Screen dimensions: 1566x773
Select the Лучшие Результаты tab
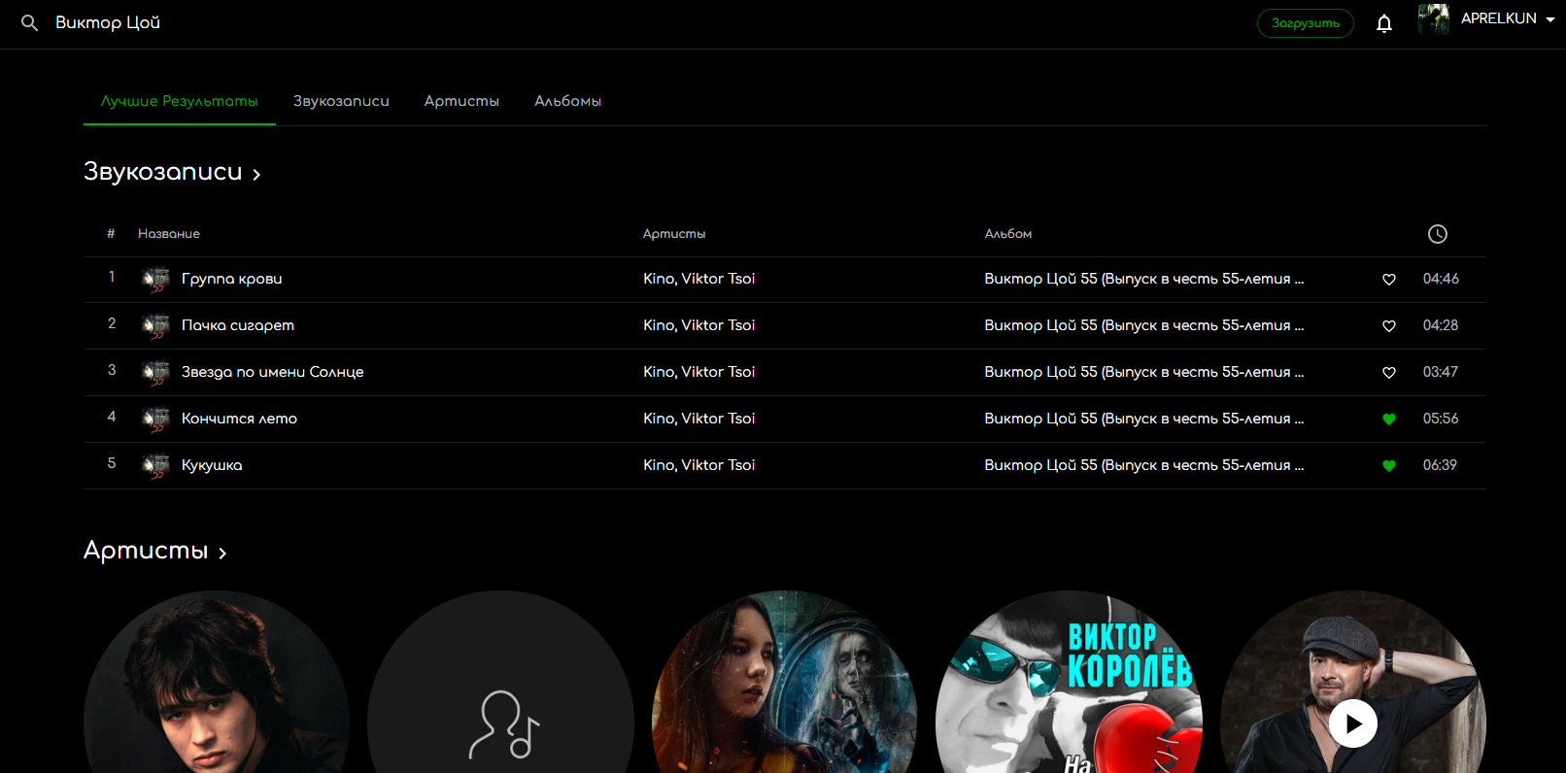(x=180, y=101)
